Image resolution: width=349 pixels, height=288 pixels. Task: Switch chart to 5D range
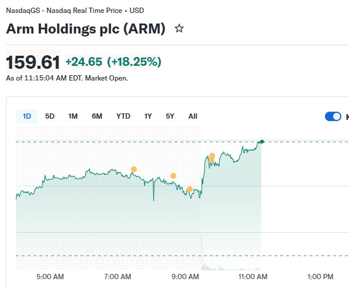49,116
